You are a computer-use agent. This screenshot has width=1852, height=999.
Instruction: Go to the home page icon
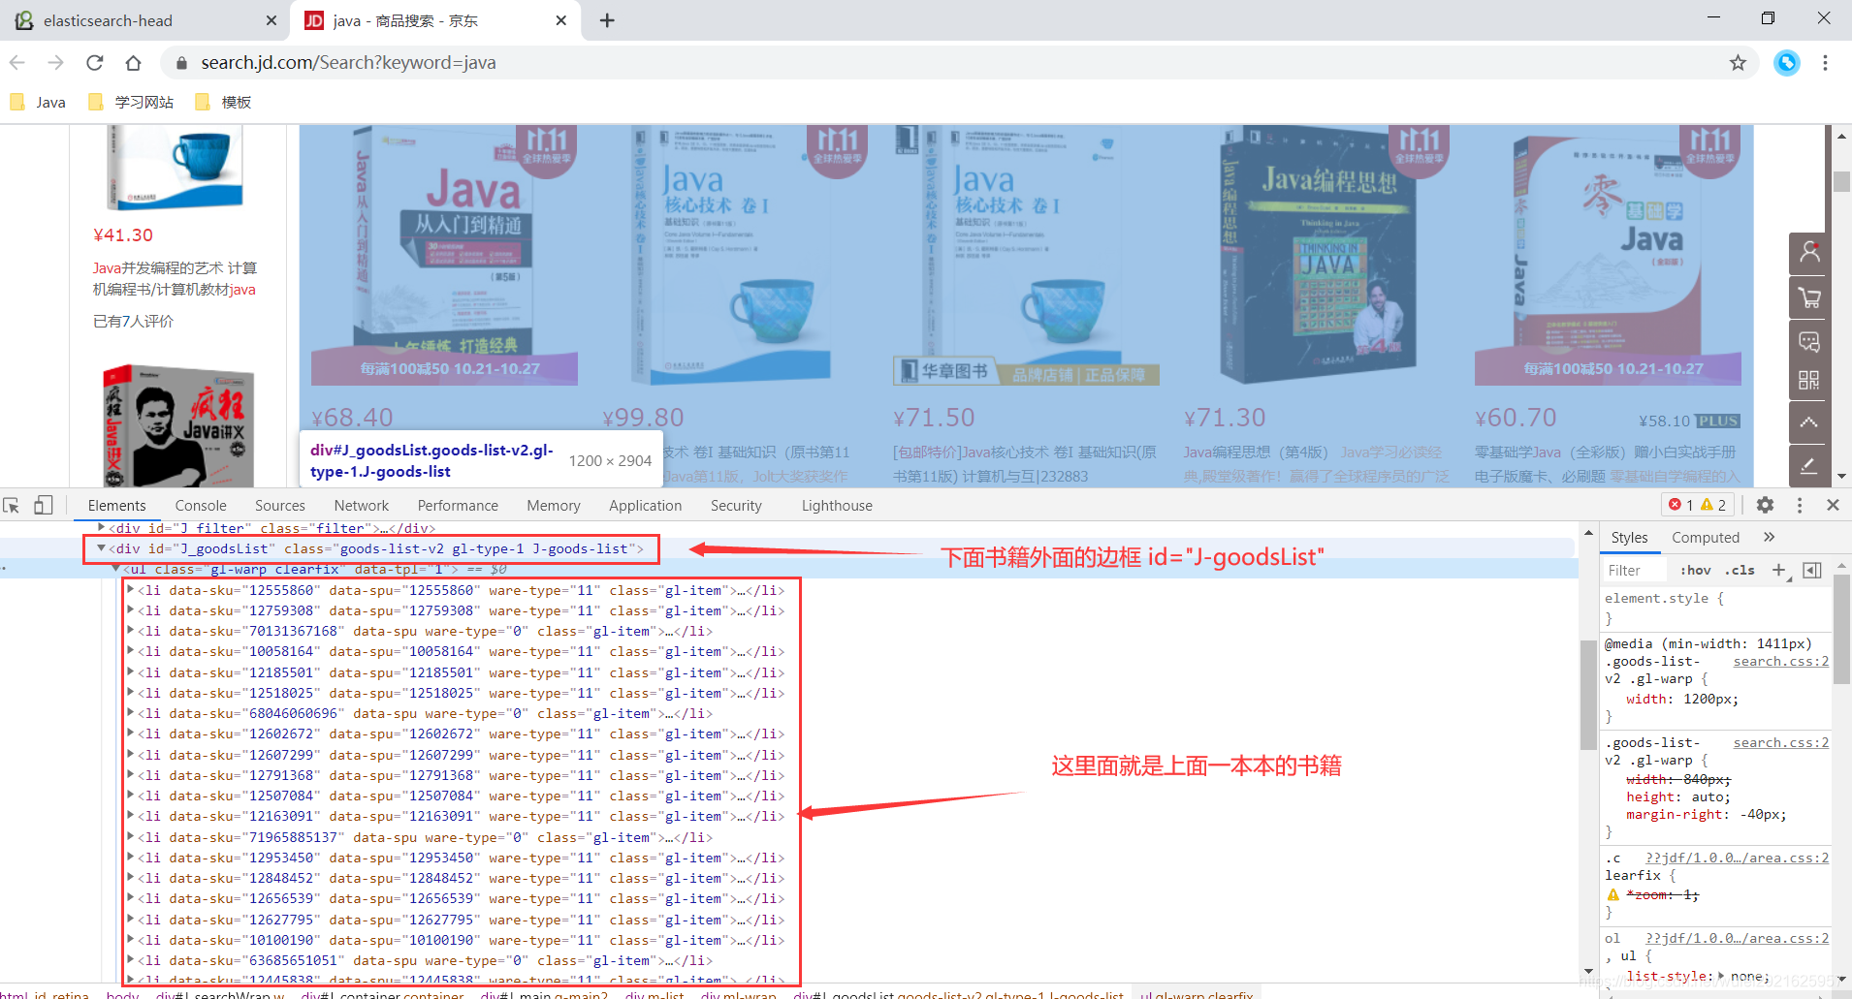(134, 63)
